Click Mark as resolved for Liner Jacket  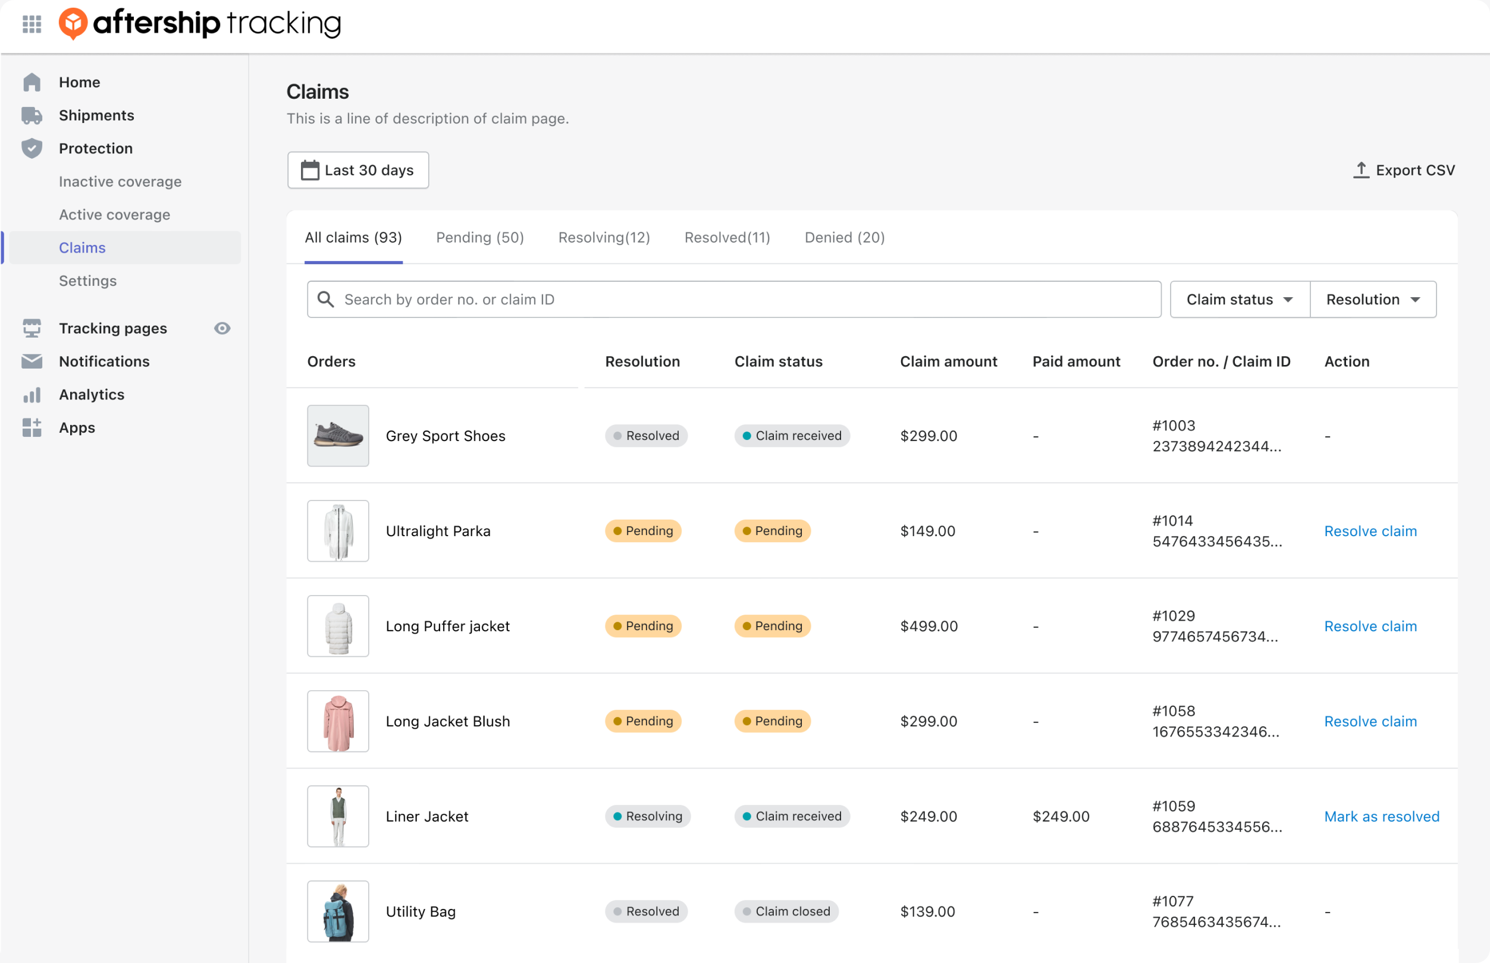pos(1381,816)
